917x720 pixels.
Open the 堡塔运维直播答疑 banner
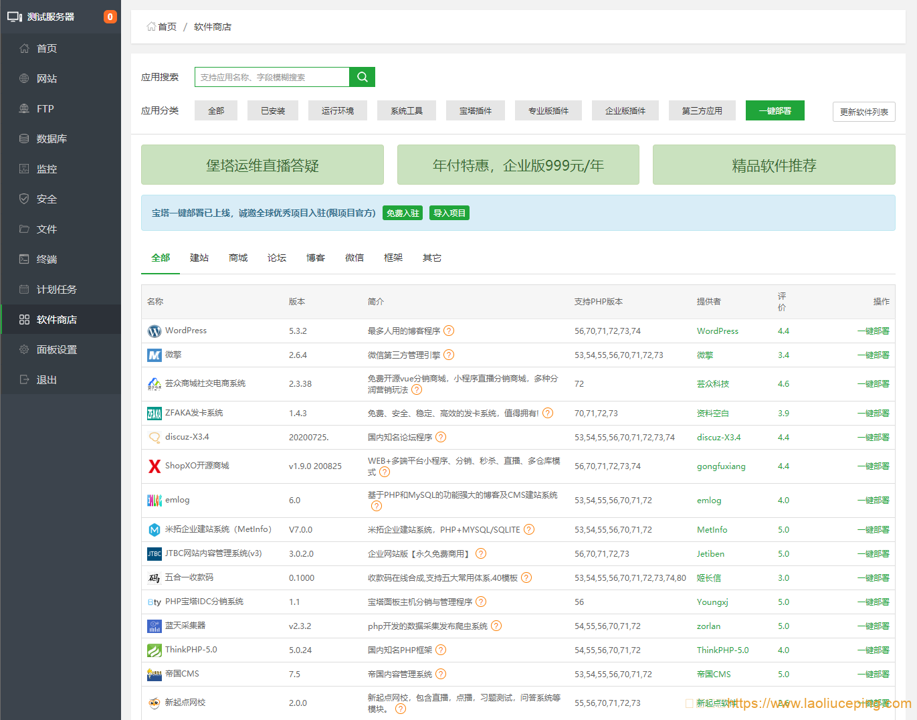(x=262, y=165)
